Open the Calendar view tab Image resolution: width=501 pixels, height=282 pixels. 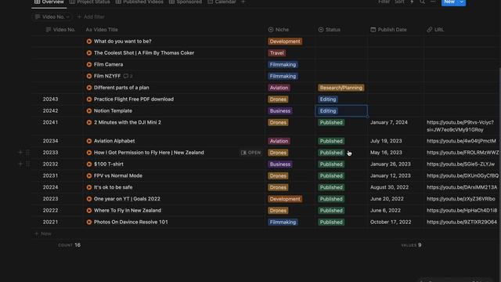tap(222, 2)
